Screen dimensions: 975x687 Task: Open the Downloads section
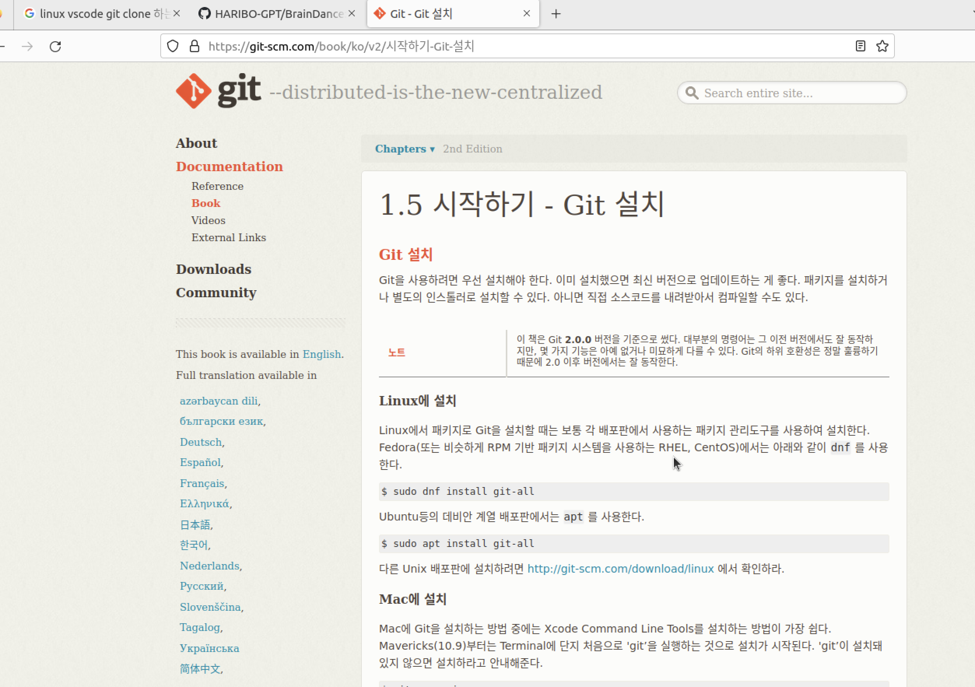214,269
